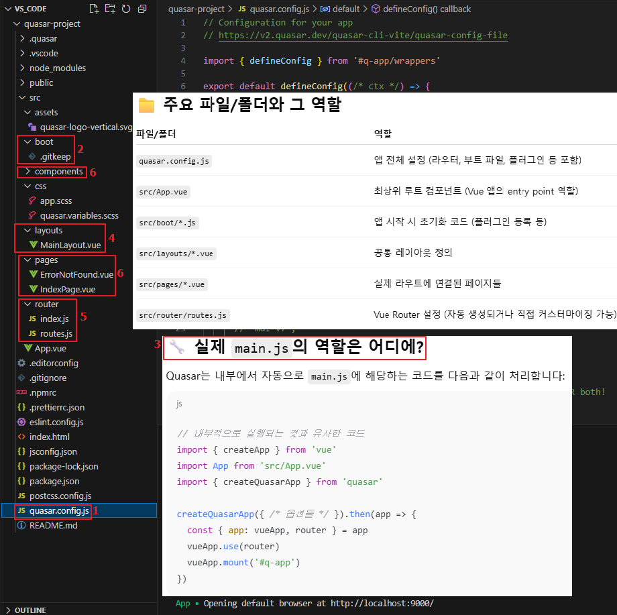This screenshot has height=615, width=617.
Task: Click the Vue icon beside MainLayout.vue
Action: click(34, 245)
